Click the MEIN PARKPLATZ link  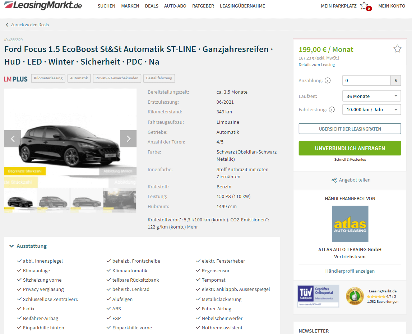[x=339, y=6]
